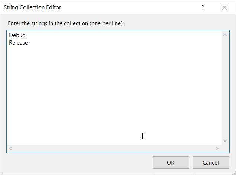Viewport: 236px width, 175px height.
Task: Click on the word Debug
Action: click(x=17, y=35)
